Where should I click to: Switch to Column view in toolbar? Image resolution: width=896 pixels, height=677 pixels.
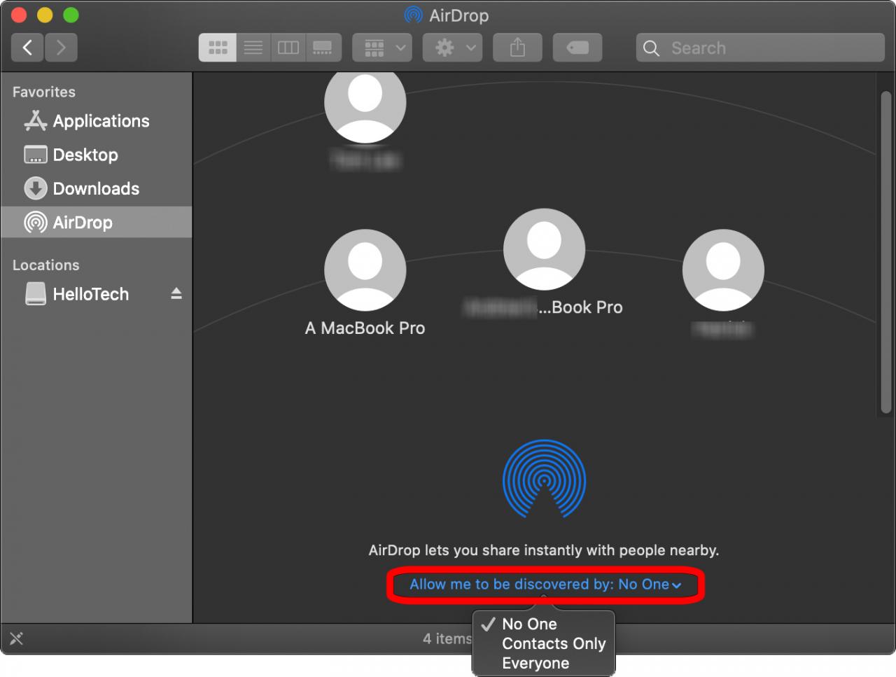(288, 47)
